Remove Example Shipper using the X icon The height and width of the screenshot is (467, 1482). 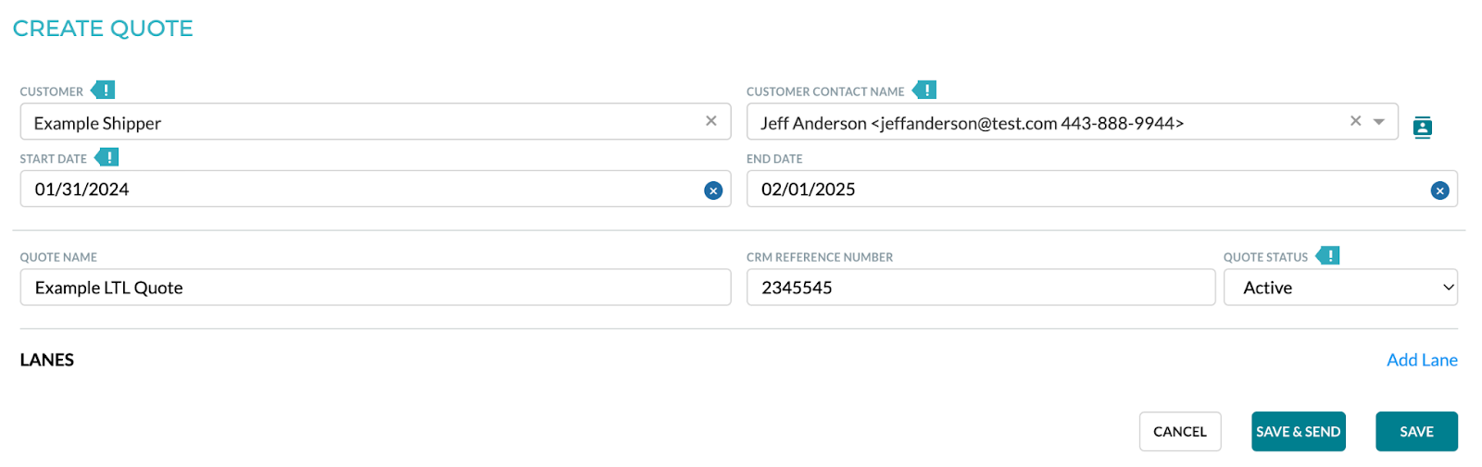tap(710, 121)
